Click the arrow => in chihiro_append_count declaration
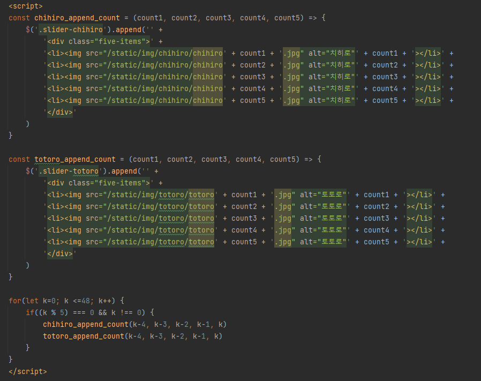481x381 pixels. (313, 18)
